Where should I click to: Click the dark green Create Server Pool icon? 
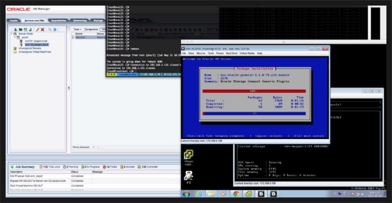21,29
